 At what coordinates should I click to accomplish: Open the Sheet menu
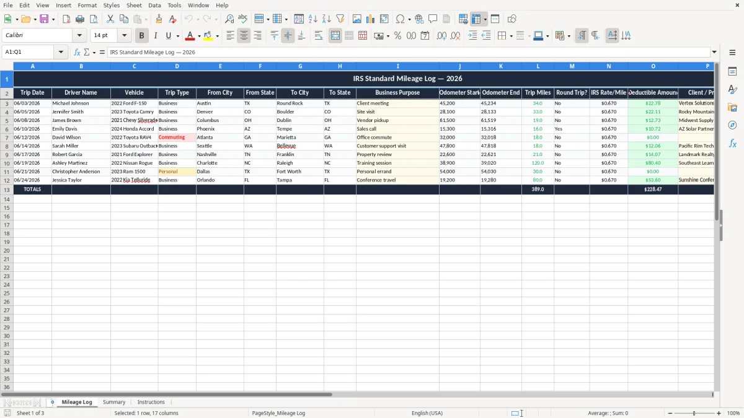[x=134, y=5]
